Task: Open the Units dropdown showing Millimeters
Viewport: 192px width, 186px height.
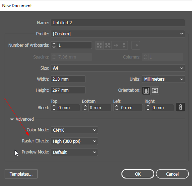Action: (164, 79)
